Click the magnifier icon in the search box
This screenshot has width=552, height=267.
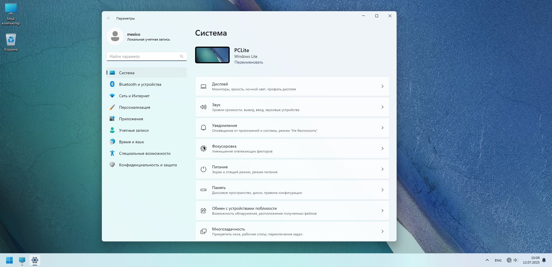pos(182,56)
